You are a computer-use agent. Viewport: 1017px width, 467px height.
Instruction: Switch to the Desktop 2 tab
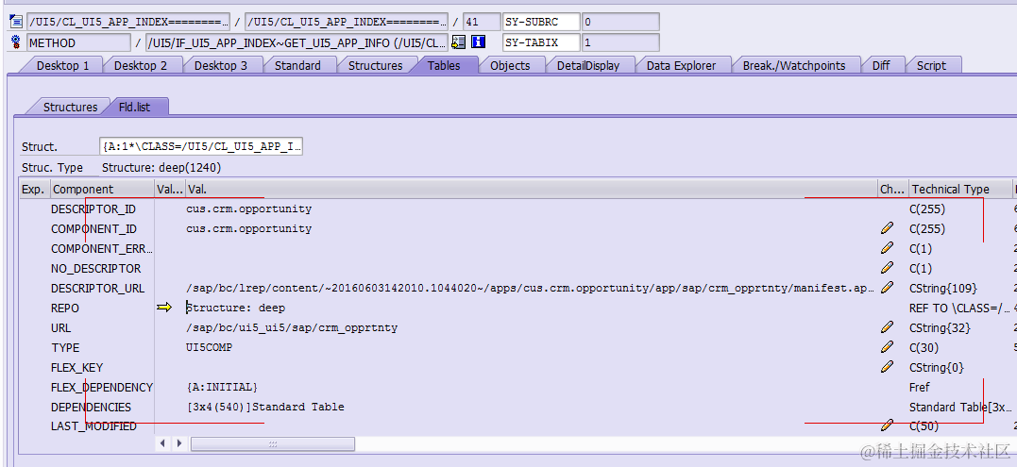coord(141,65)
